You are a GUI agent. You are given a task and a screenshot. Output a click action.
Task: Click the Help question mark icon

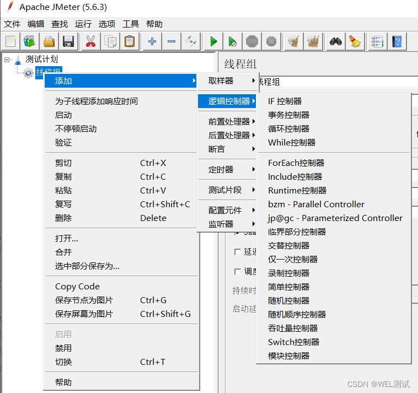pyautogui.click(x=396, y=41)
